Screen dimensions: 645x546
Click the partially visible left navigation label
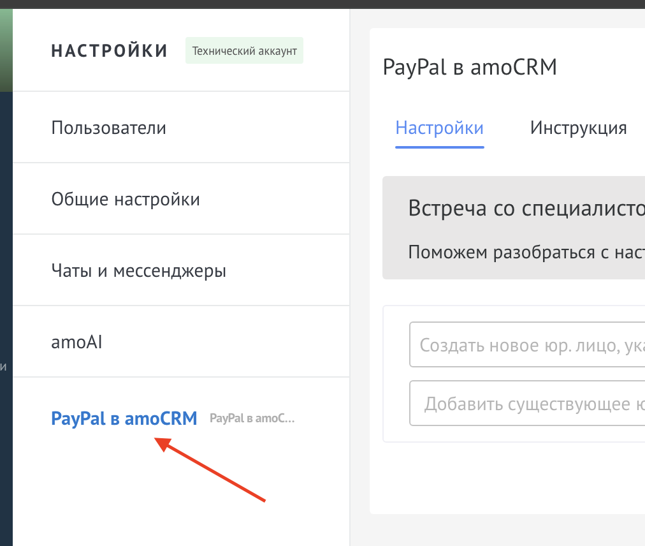point(4,367)
